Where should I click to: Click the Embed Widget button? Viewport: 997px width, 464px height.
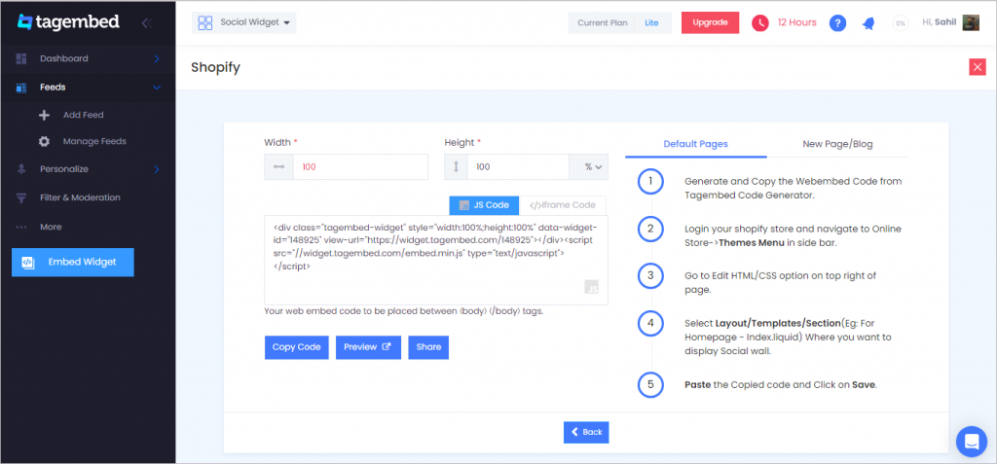tap(72, 262)
